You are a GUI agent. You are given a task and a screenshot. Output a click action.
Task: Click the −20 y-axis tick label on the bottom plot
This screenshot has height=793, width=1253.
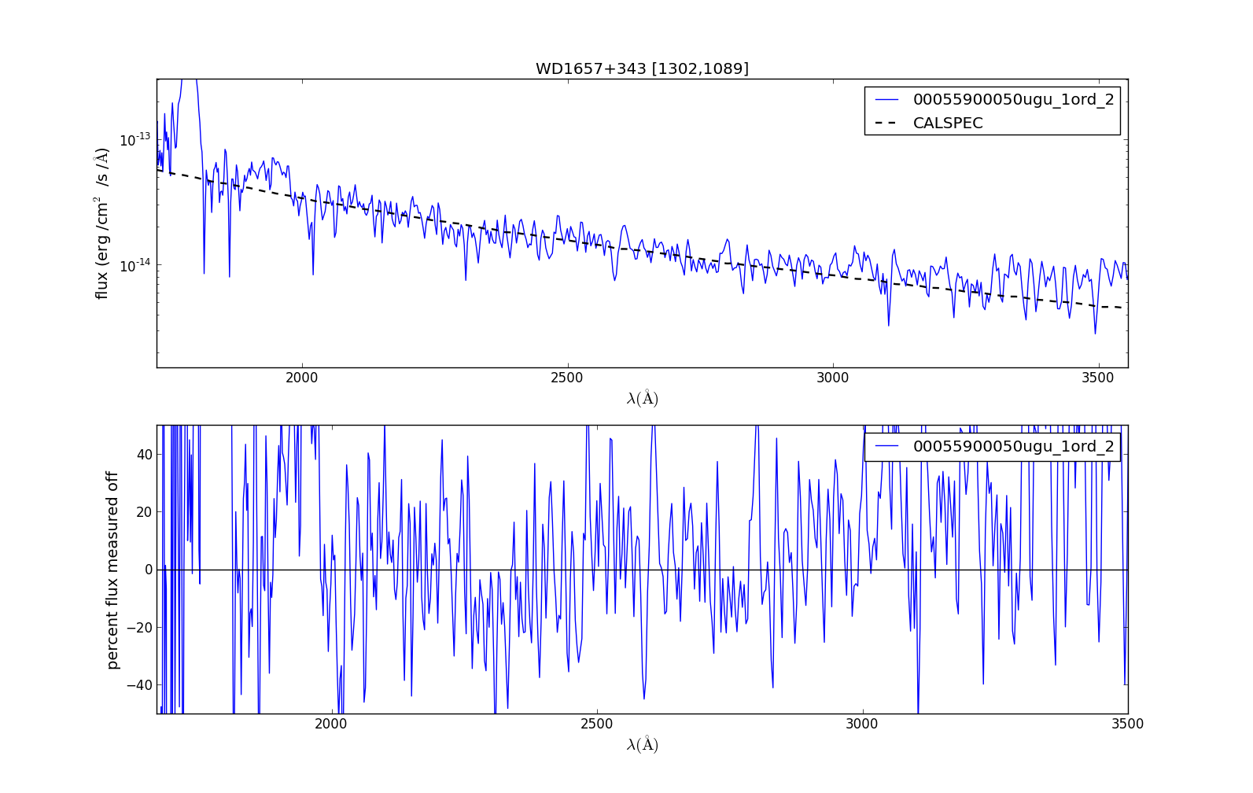coord(138,628)
